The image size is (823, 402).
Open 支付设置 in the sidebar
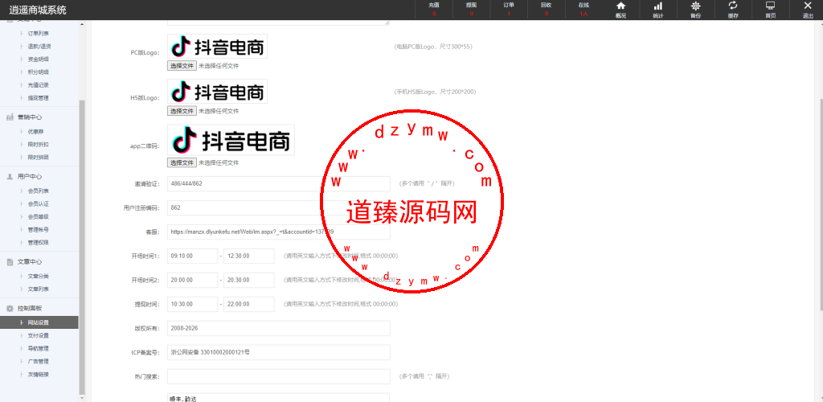click(x=39, y=335)
